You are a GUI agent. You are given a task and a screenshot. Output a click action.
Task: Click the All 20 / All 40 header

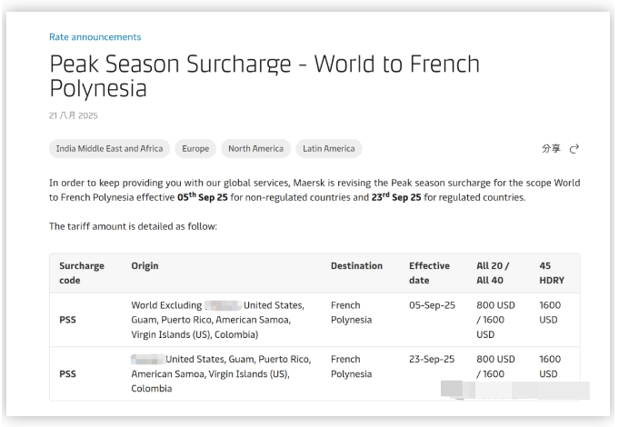pyautogui.click(x=493, y=273)
